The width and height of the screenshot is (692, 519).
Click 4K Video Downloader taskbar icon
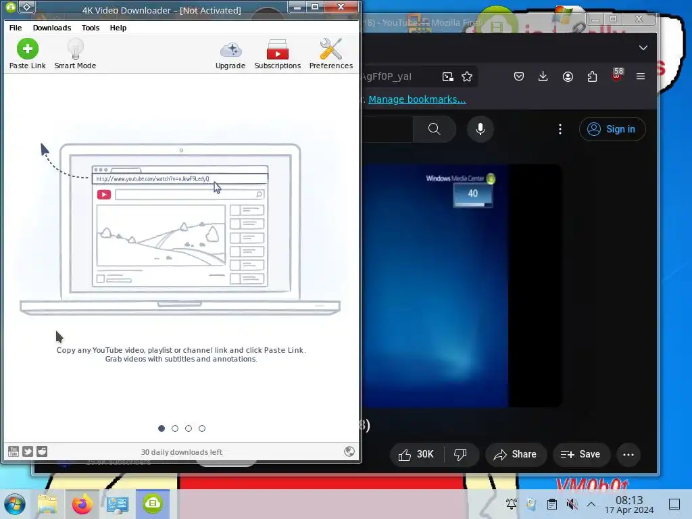(153, 504)
